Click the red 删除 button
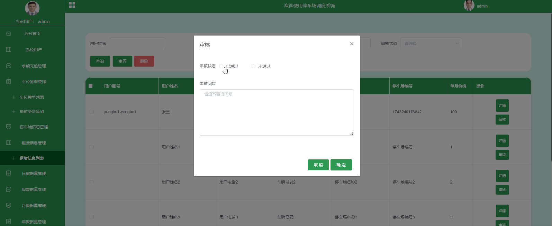This screenshot has width=552, height=226. click(144, 61)
